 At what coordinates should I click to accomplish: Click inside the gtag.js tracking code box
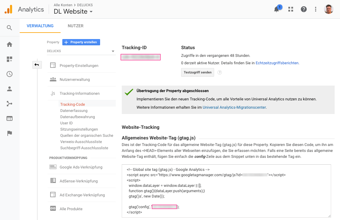[226, 191]
